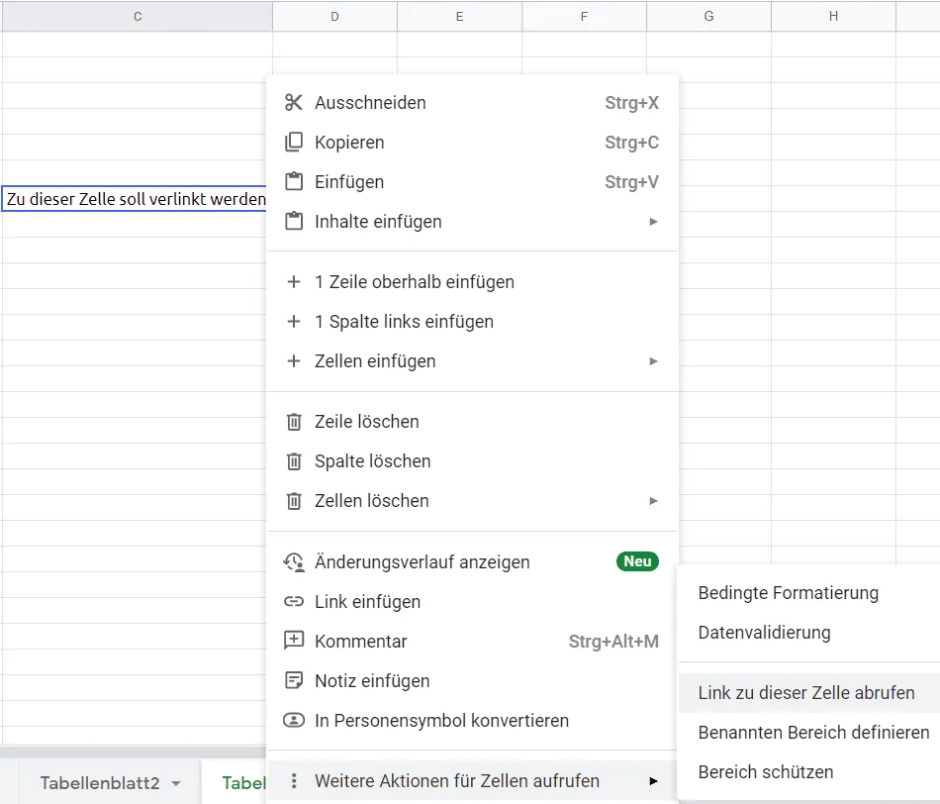Screen dimensions: 940x804
Task: Click the three-dot icon beside Weitere Aktionen
Action: pyautogui.click(x=293, y=780)
